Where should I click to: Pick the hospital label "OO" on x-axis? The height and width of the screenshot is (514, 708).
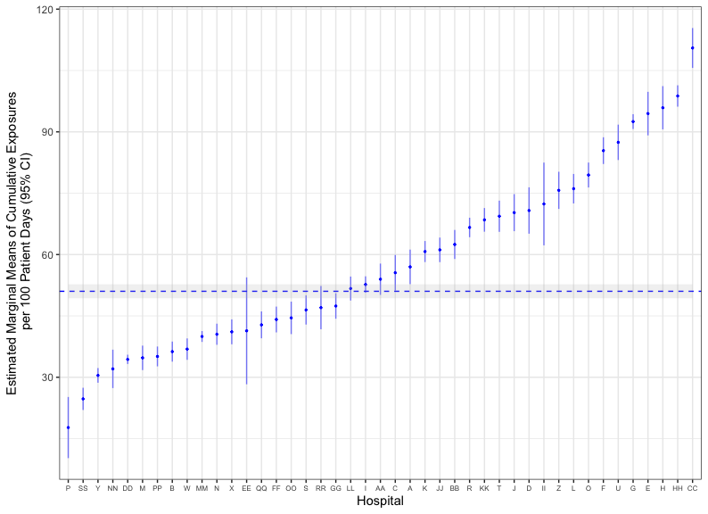(x=292, y=488)
